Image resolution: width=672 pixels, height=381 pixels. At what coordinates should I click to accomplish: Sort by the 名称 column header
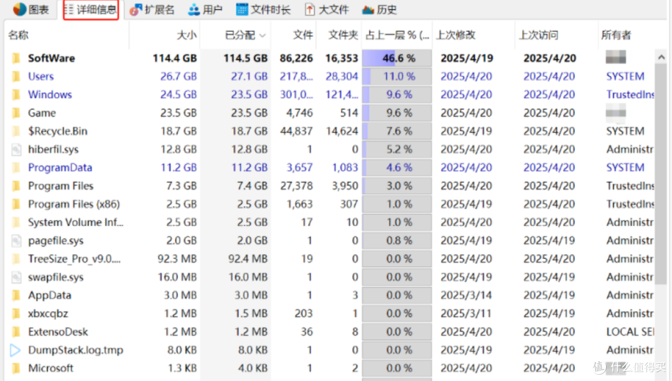pyautogui.click(x=19, y=35)
